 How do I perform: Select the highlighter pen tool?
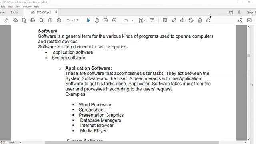(174, 20)
